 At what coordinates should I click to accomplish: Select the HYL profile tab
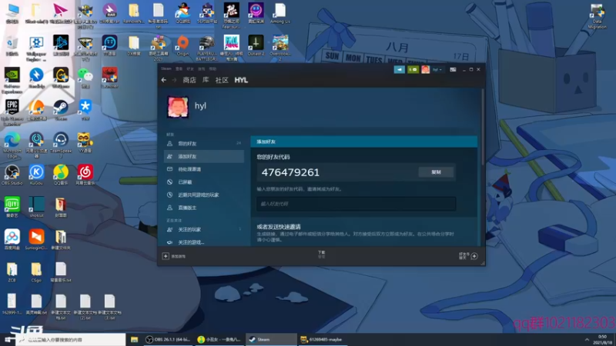[241, 80]
